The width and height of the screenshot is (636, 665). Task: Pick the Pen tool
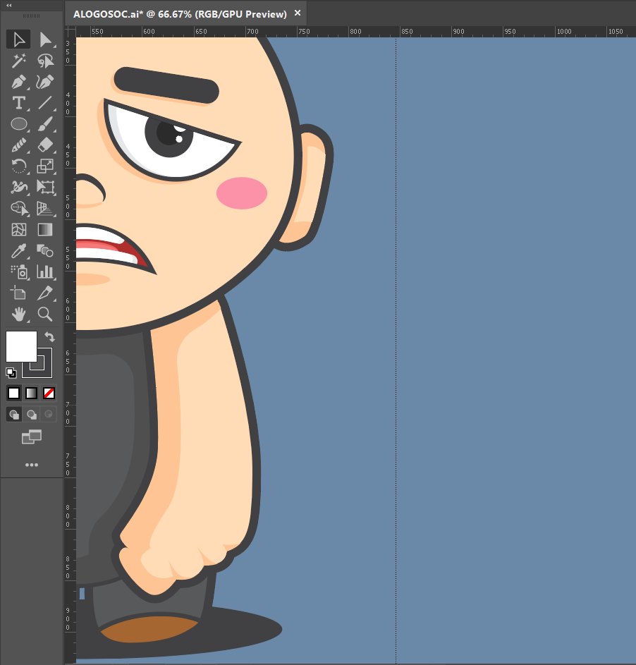19,82
